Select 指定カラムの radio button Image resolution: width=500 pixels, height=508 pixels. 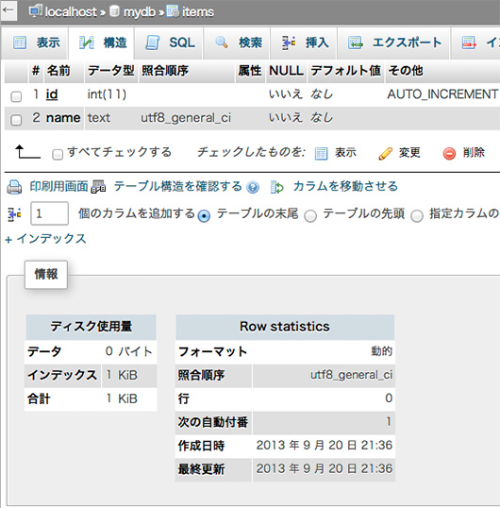[417, 216]
